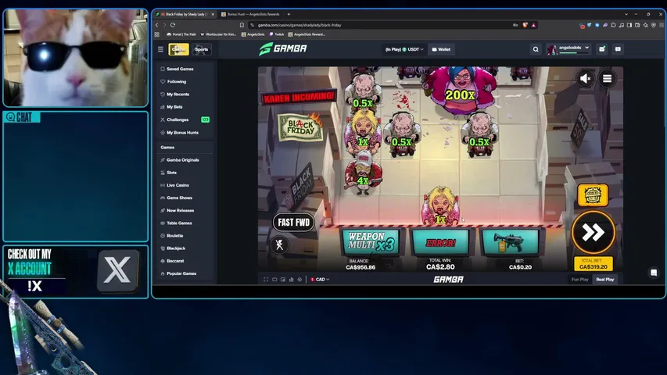Open browser main menu
This screenshot has width=667, height=375.
(662, 25)
